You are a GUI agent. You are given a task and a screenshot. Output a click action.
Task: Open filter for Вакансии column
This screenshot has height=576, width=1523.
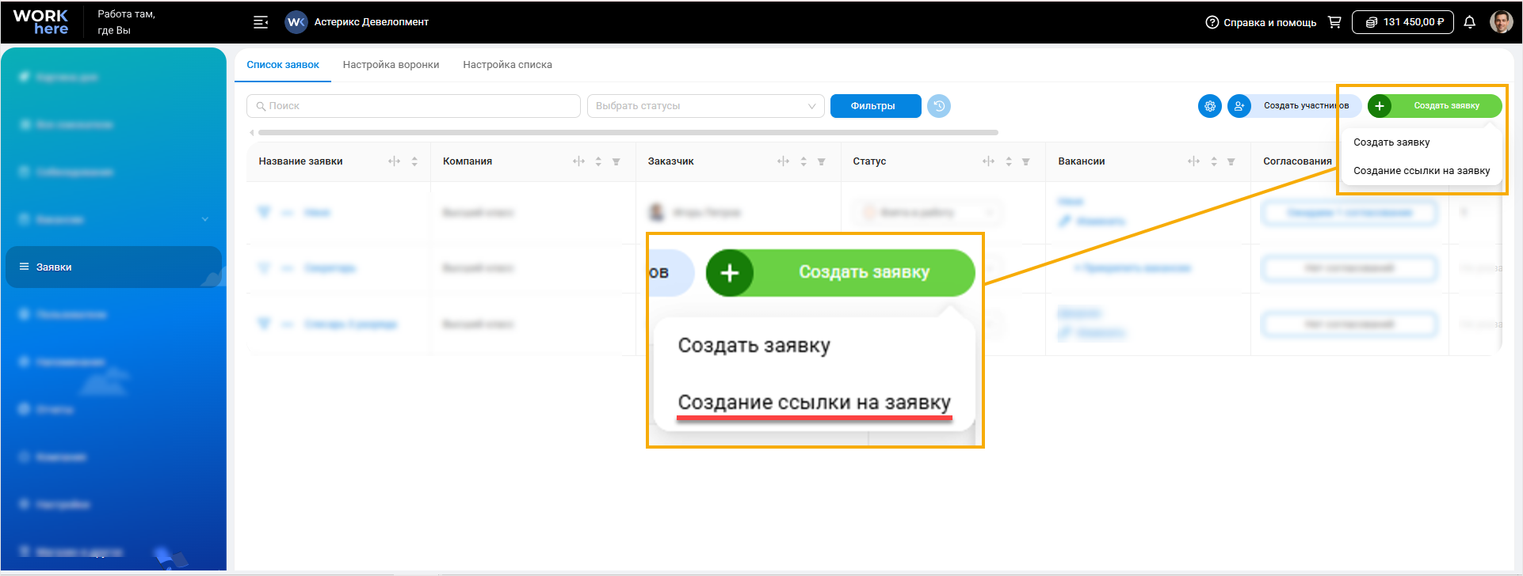(1231, 161)
